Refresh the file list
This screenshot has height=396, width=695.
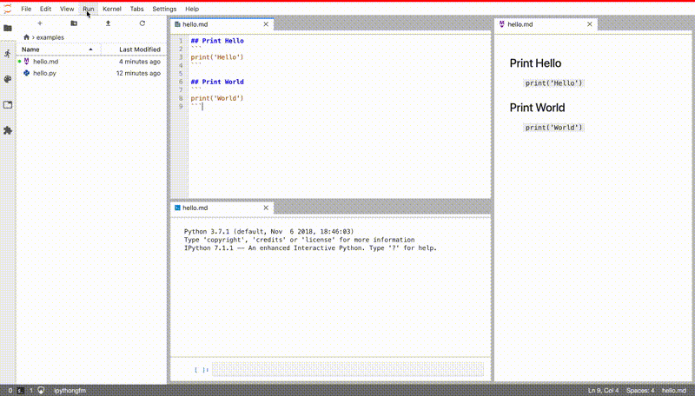click(x=142, y=23)
